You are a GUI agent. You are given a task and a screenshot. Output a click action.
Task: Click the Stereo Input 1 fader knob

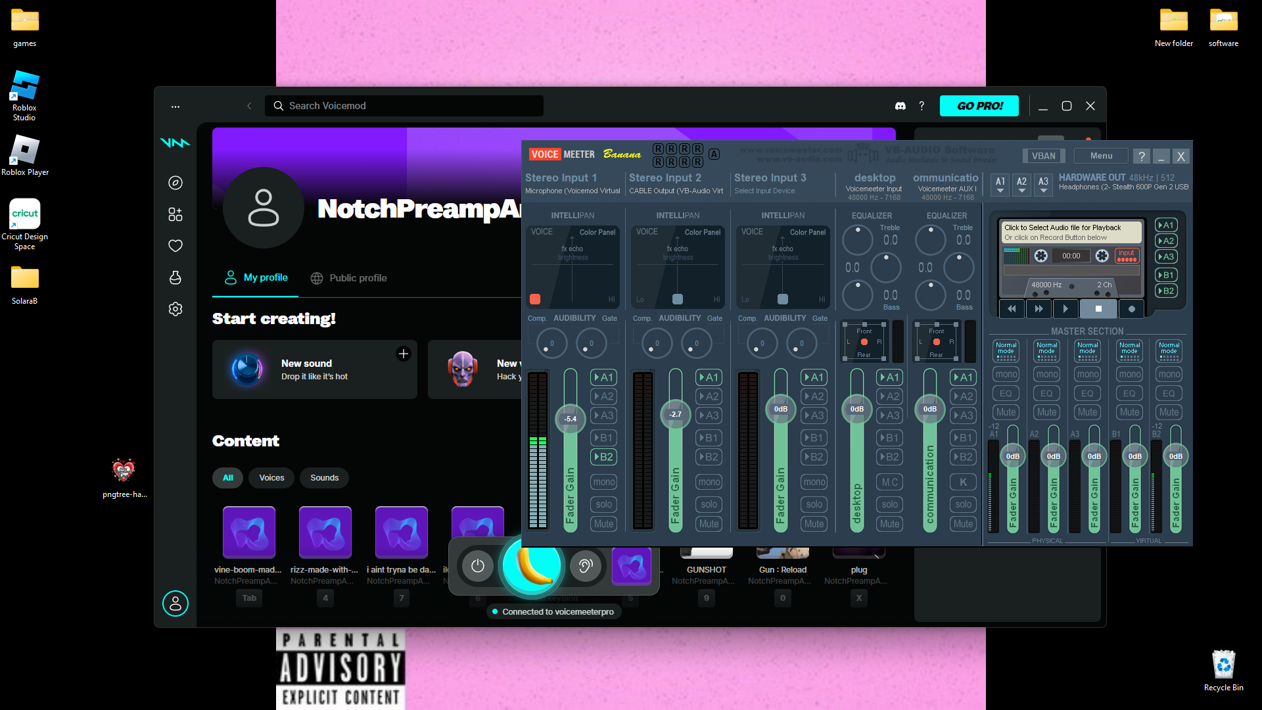pos(570,419)
